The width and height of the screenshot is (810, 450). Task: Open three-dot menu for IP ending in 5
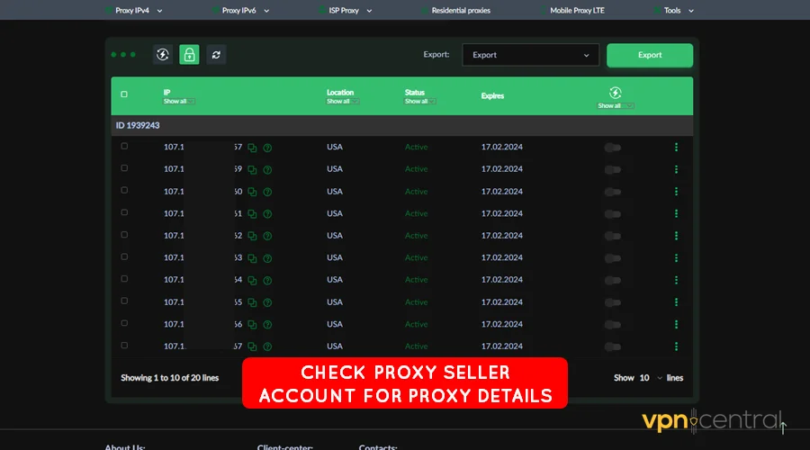[x=676, y=302]
